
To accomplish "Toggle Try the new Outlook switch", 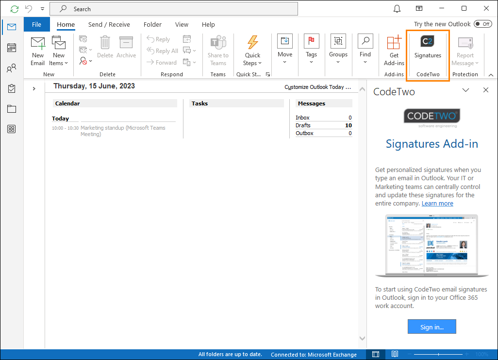I will (483, 24).
